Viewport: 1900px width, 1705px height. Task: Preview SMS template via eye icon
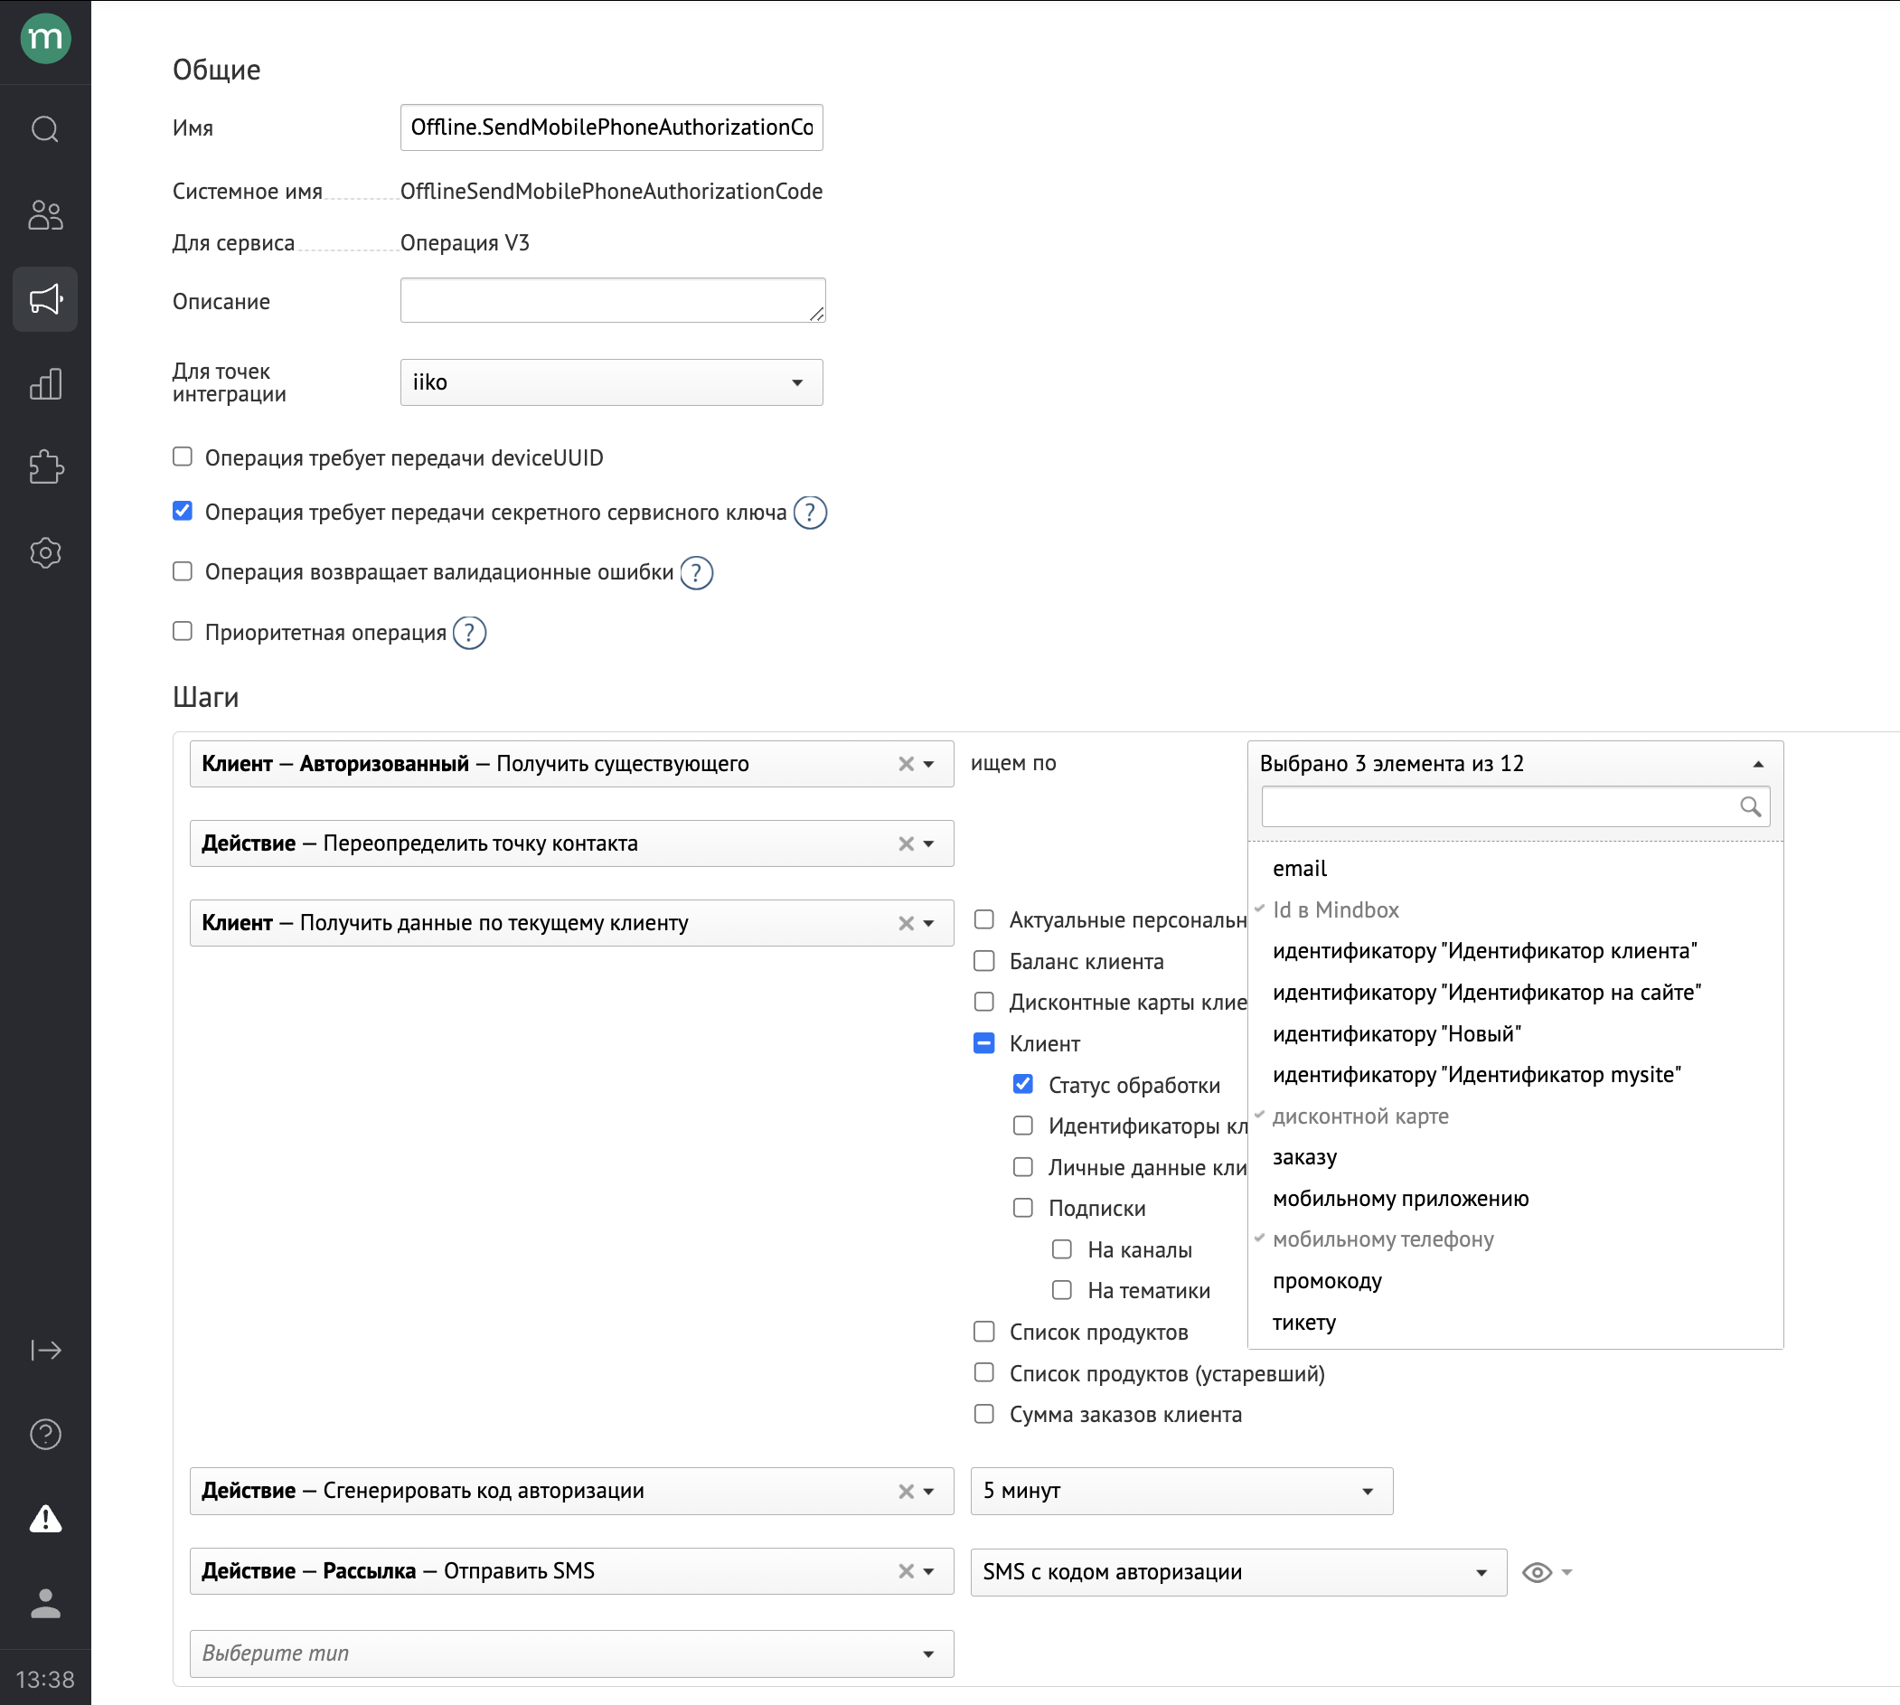tap(1537, 1572)
